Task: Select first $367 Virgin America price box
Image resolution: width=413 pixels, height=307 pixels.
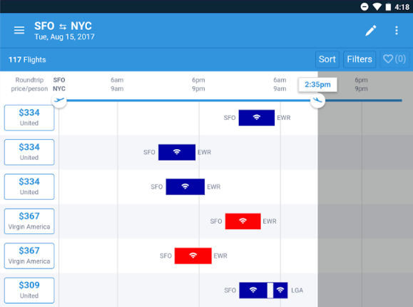Action: click(29, 221)
